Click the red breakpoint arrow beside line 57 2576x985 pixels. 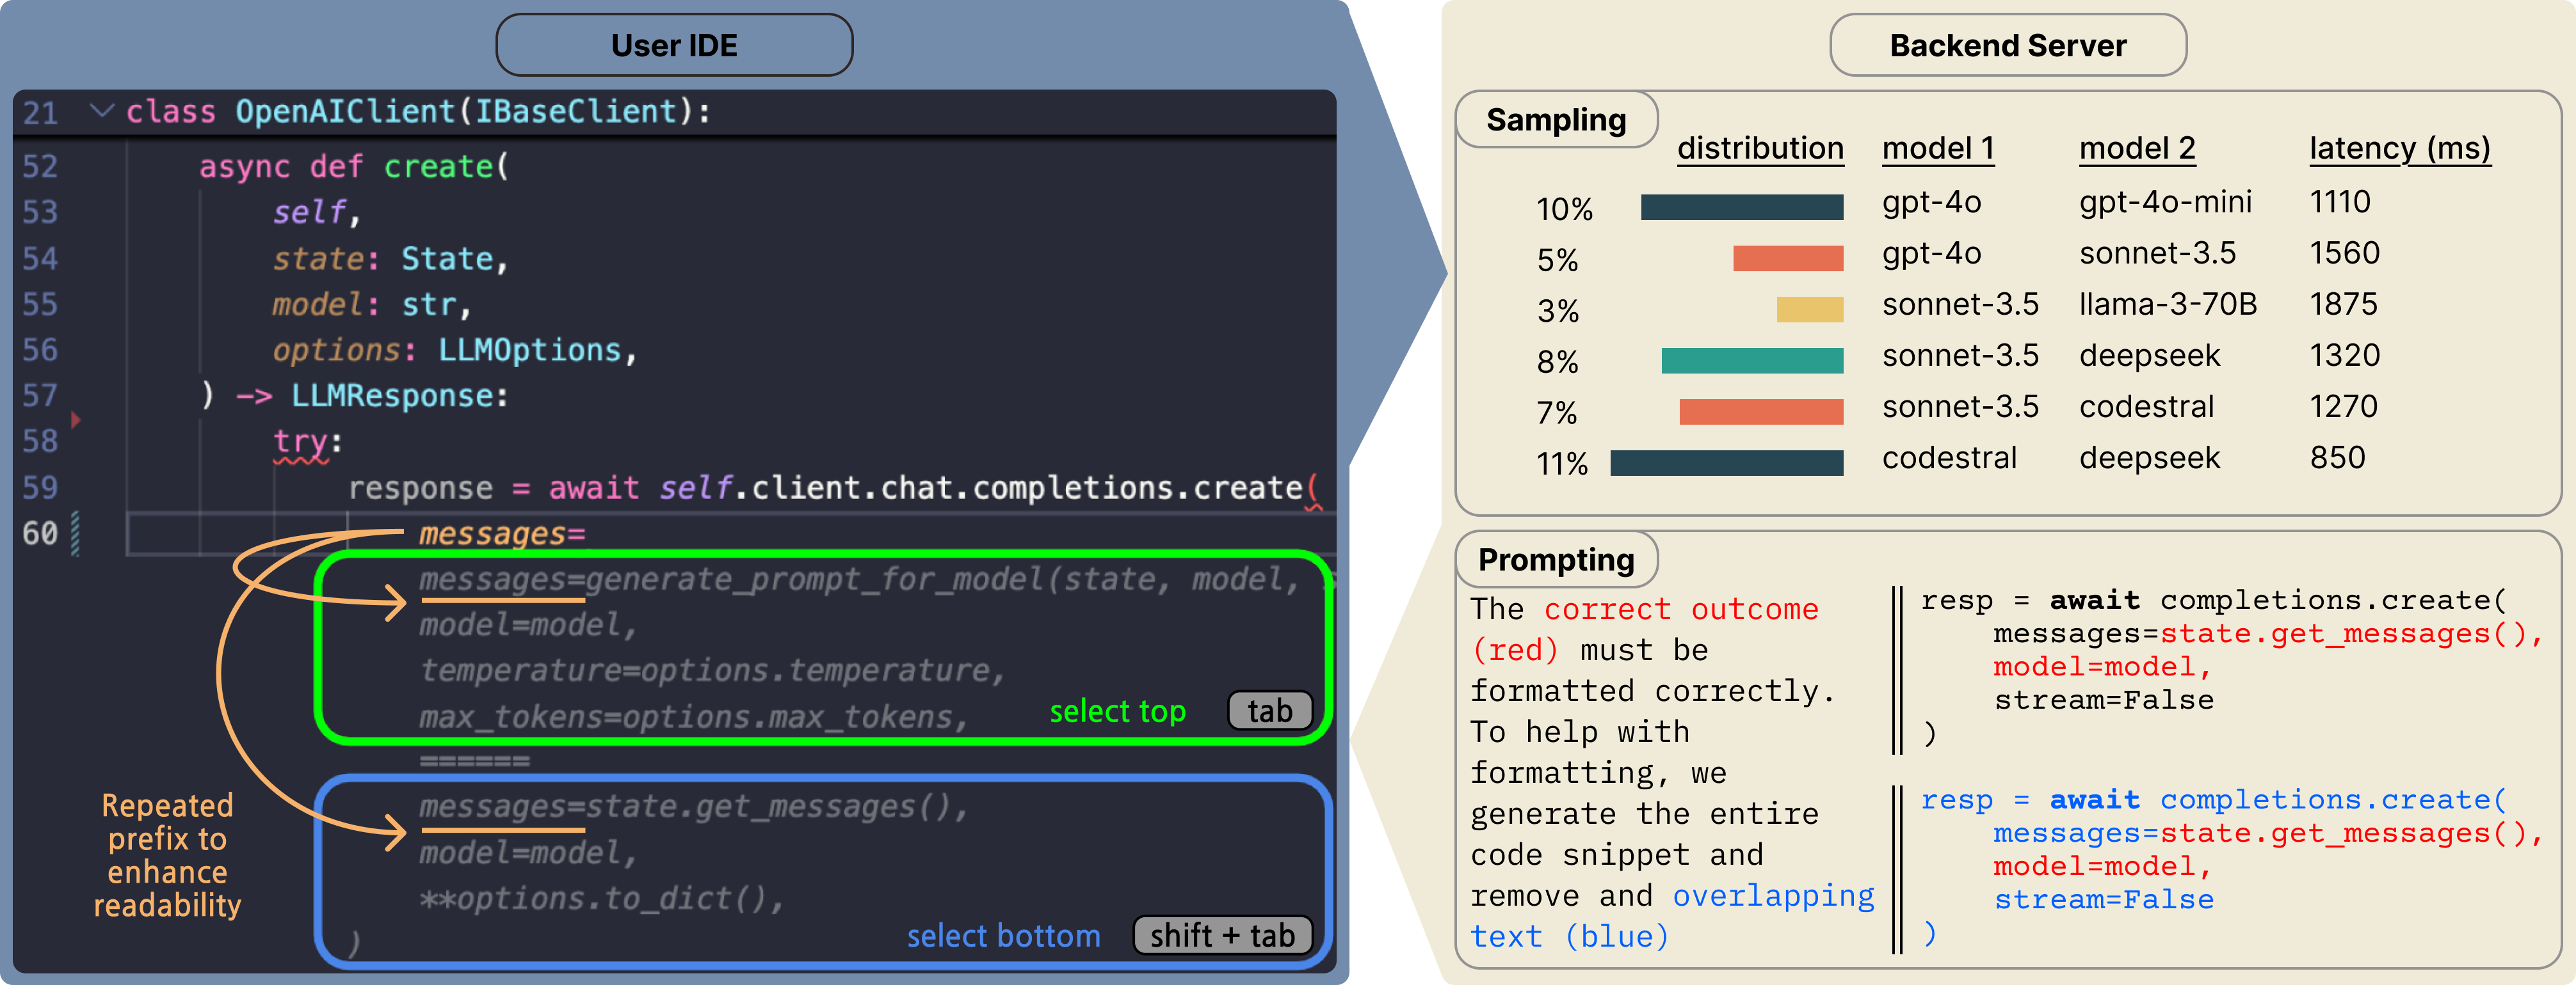[x=75, y=420]
